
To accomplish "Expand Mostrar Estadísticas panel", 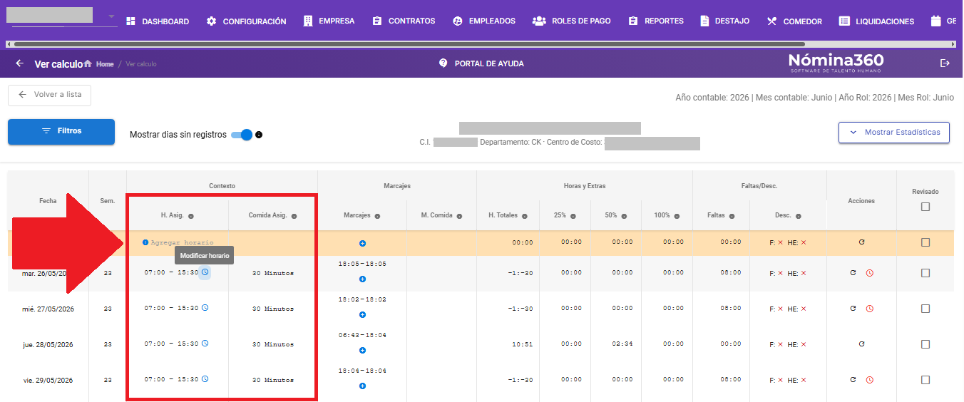I will [894, 133].
